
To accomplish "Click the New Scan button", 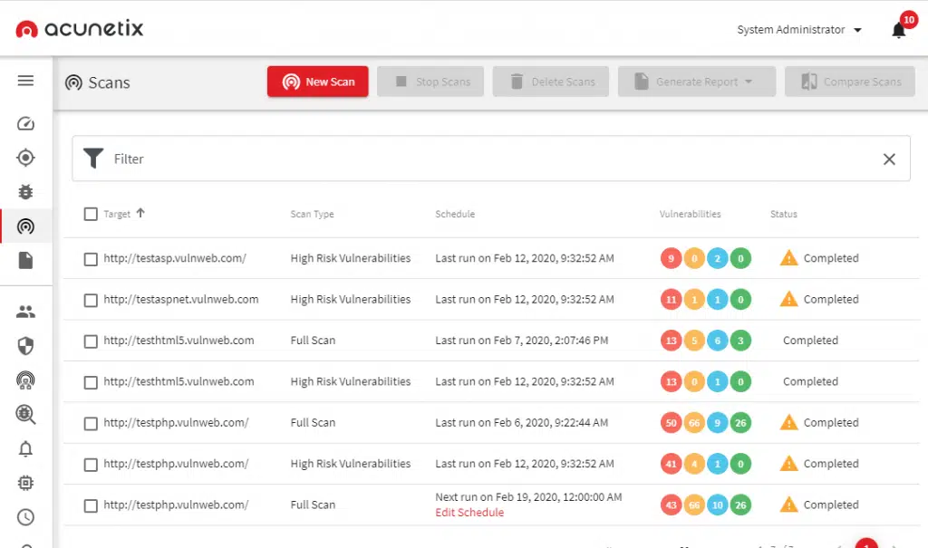I will [x=318, y=82].
